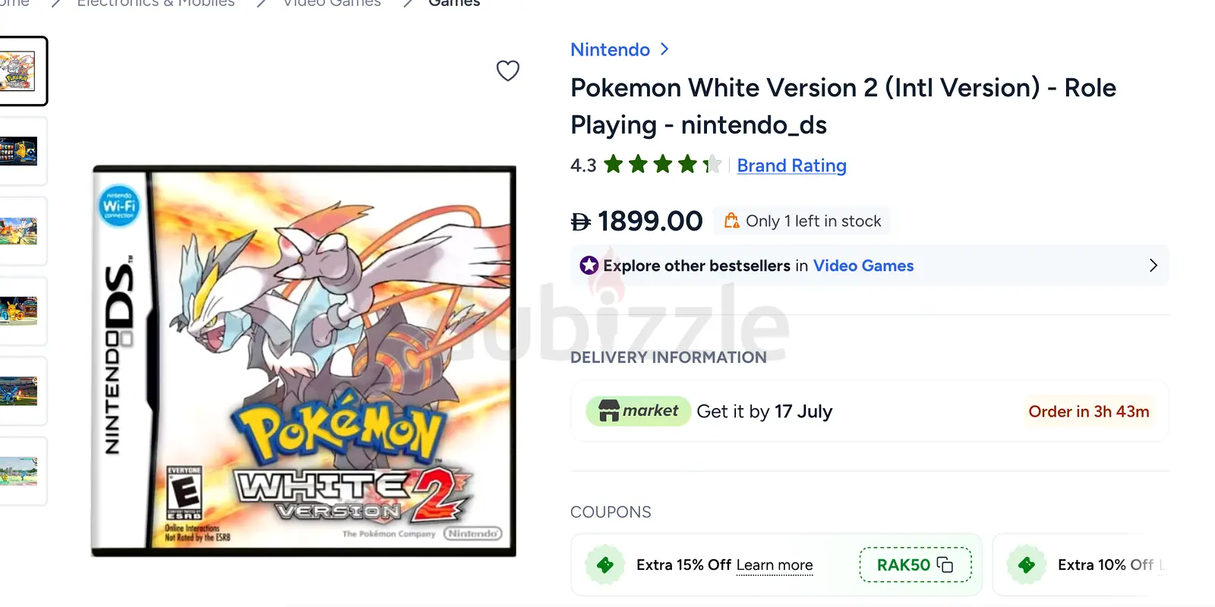
Task: Click the main Pokemon White 2 cover image
Action: 304,361
